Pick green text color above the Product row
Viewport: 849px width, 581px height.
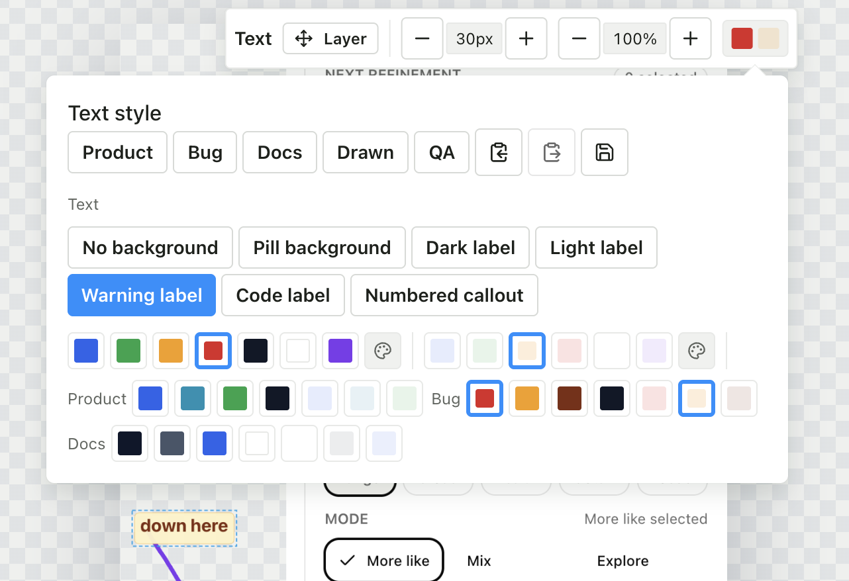coord(128,351)
